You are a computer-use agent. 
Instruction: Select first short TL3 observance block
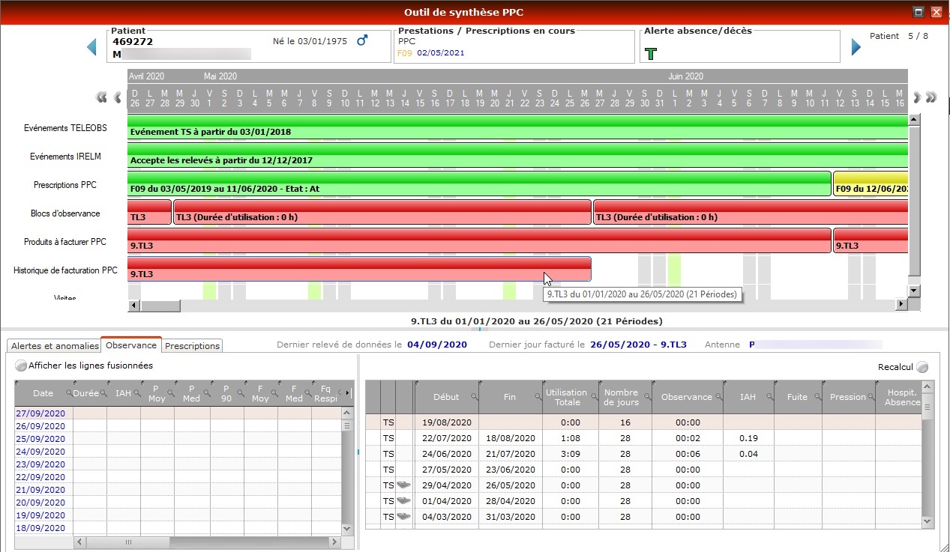click(x=149, y=212)
